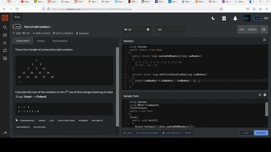Click the Kata header menu item

(x=17, y=17)
